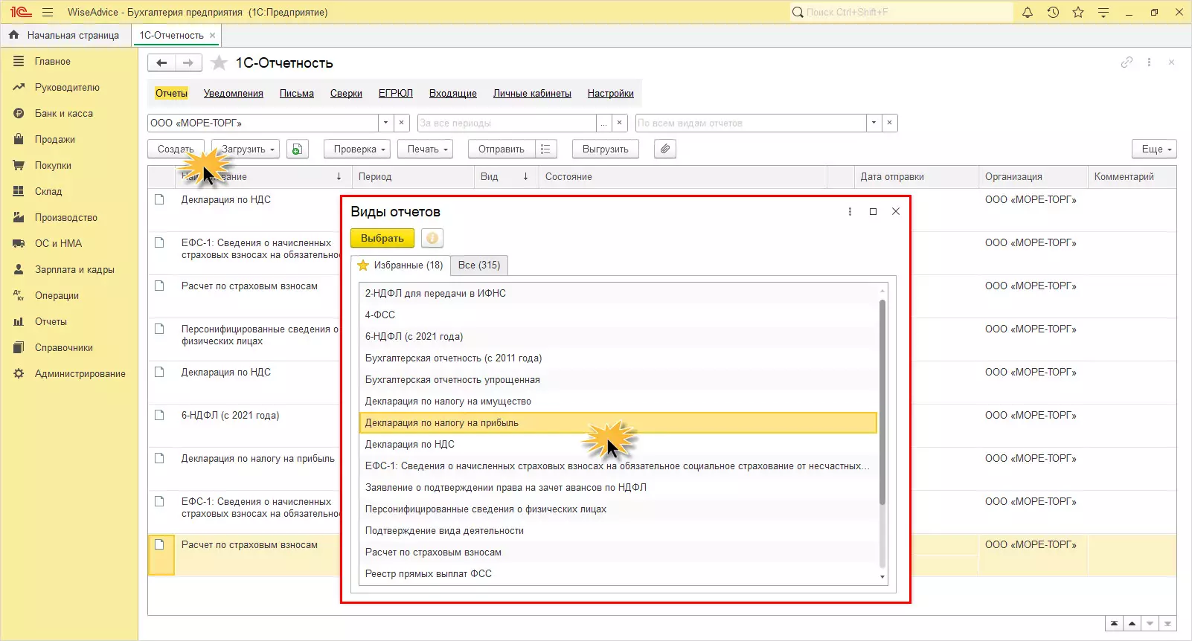Viewport: 1192px width, 641px height.
Task: Click the period filter input field
Action: [506, 123]
